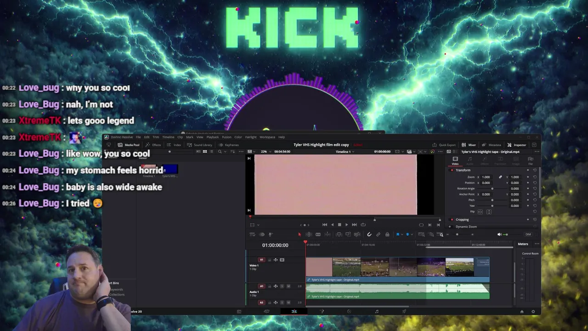Click Play Reverse button
The width and height of the screenshot is (588, 331).
332,225
